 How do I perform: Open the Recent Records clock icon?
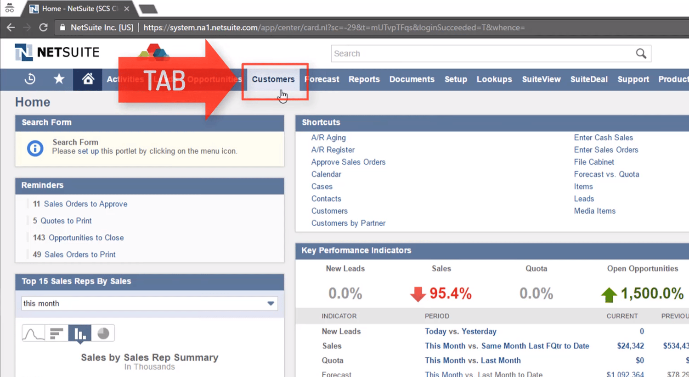pyautogui.click(x=29, y=79)
